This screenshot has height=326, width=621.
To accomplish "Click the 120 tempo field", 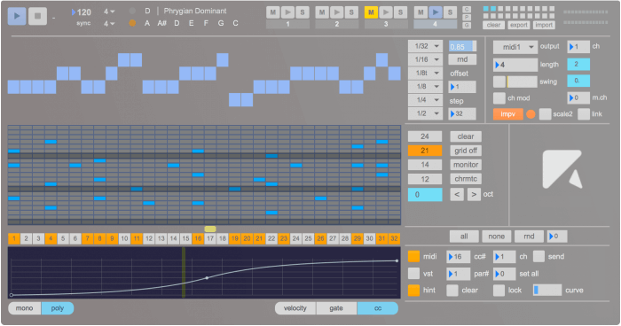I will [x=82, y=12].
